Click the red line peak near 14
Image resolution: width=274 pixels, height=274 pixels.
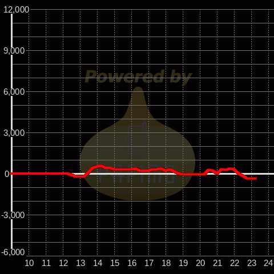[100, 166]
